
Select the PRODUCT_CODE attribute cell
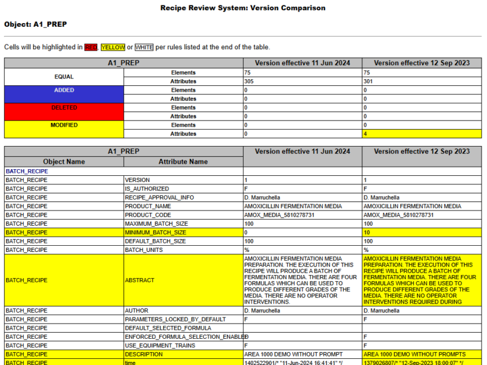pos(183,215)
